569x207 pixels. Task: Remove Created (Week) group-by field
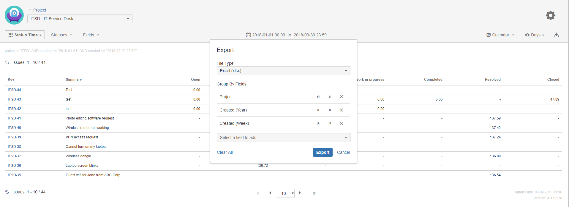(x=341, y=123)
